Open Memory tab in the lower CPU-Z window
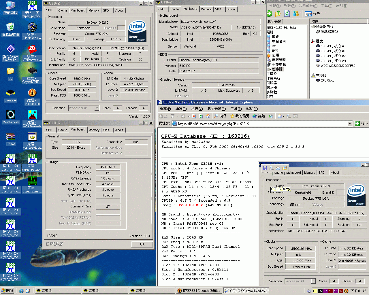Image resolution: width=369 pixels, height=295 pixels. [x=94, y=130]
